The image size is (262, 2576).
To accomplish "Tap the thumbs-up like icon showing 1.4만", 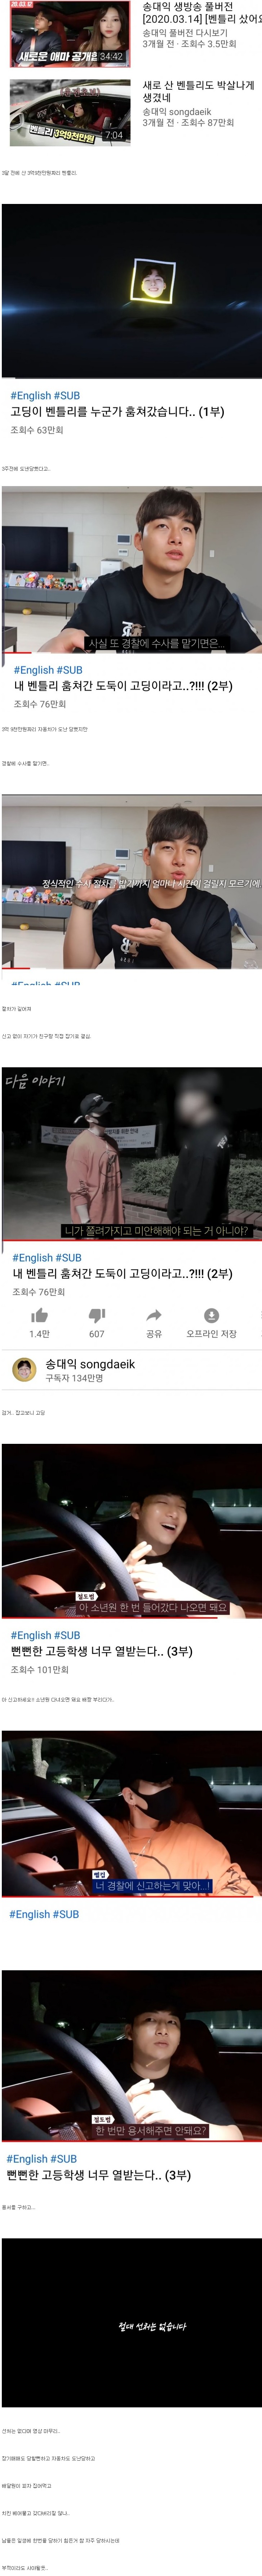I will tap(39, 1314).
